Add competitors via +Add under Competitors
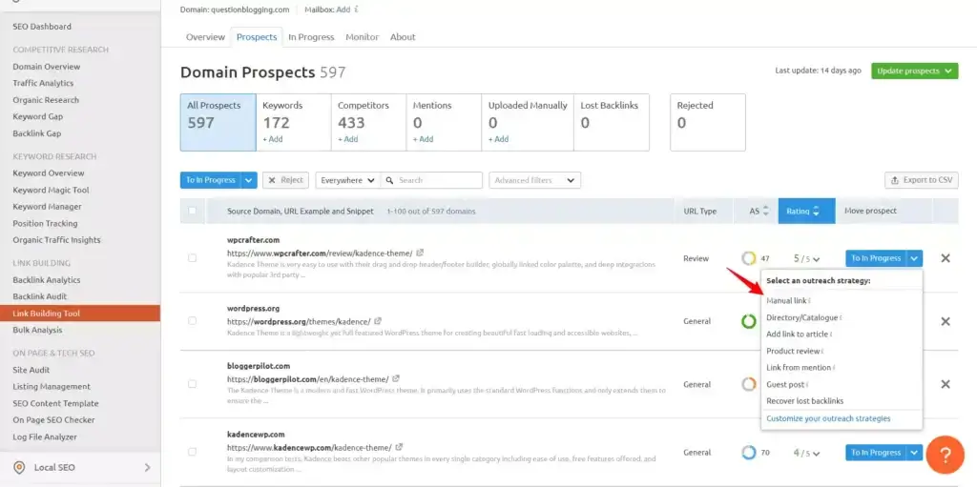Viewport: 977px width, 487px height. [347, 139]
